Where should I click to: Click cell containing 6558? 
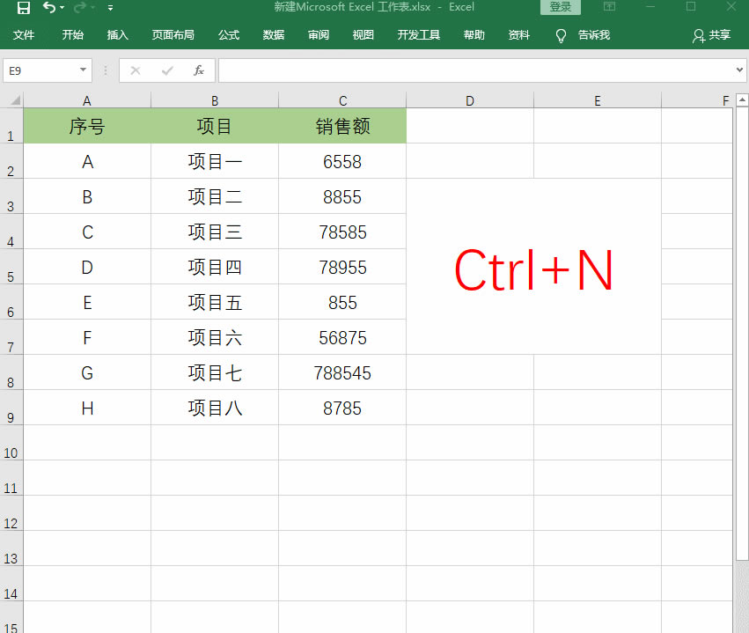[x=342, y=161]
